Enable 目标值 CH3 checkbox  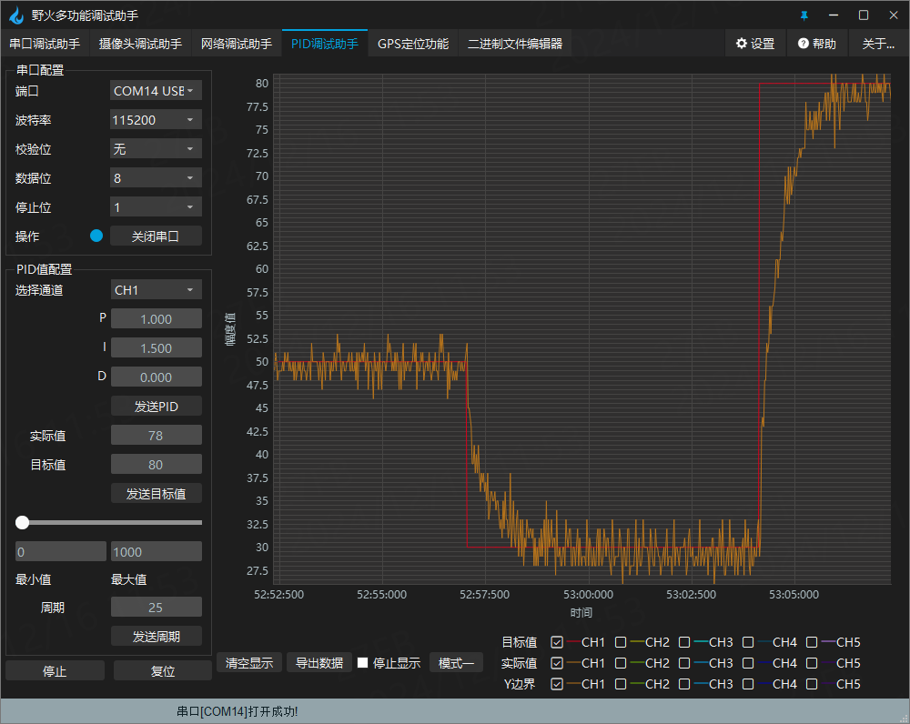click(684, 641)
